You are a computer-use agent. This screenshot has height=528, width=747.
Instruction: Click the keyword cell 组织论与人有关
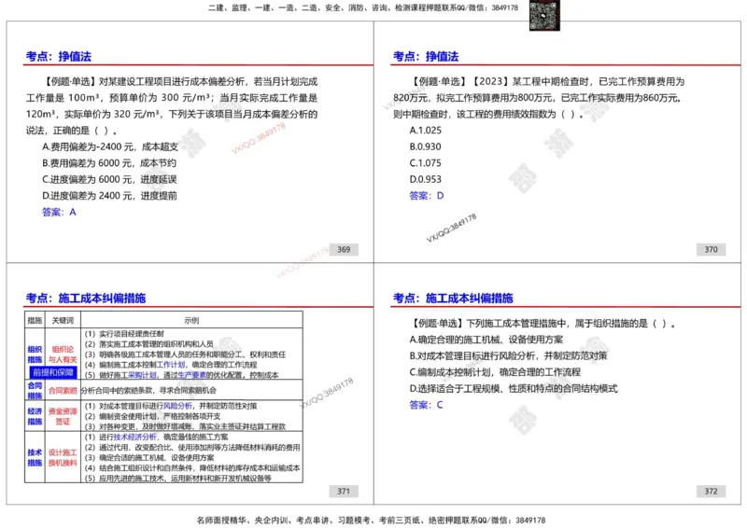63,354
